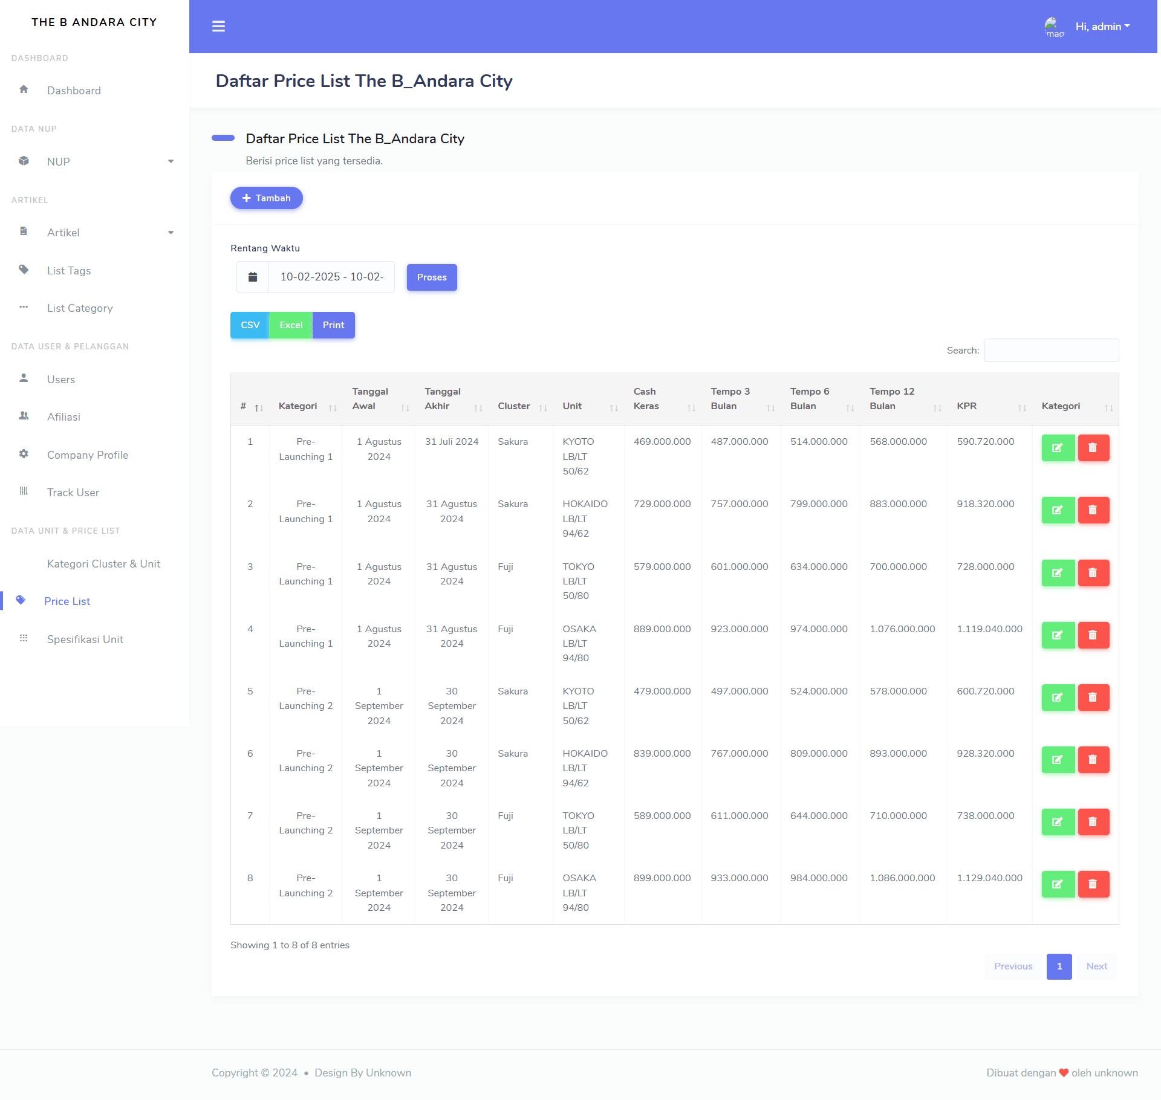Open Kategori Cluster & Unit page
This screenshot has width=1161, height=1100.
103,563
